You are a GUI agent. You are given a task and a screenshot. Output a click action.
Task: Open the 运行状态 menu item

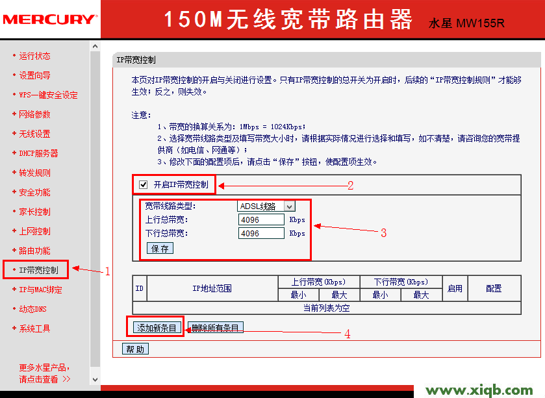(x=34, y=56)
